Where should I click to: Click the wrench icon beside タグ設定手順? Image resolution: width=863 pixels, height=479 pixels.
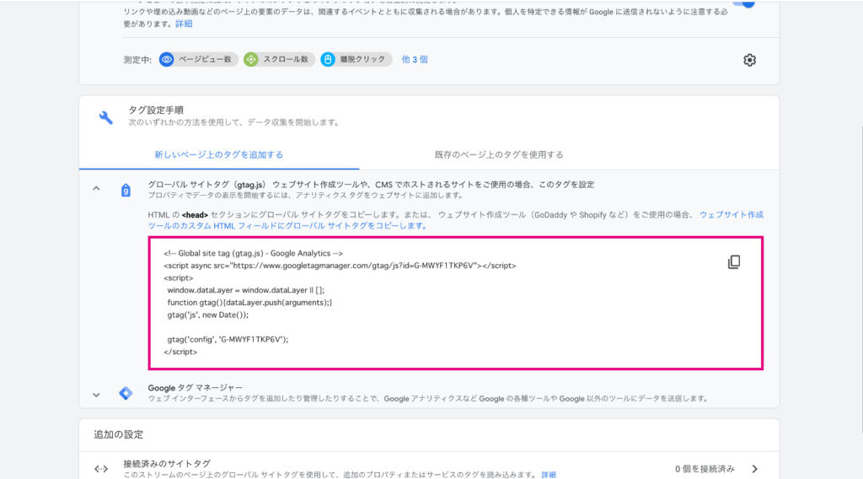pos(105,117)
